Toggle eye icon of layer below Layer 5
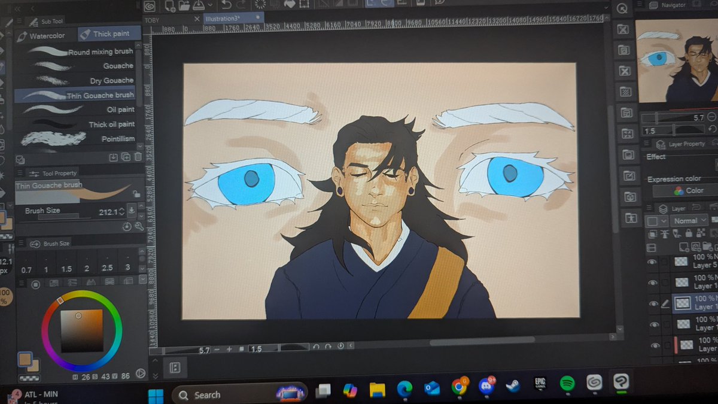The width and height of the screenshot is (718, 404). [652, 282]
